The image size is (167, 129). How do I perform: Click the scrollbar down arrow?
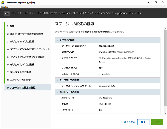(x=166, y=114)
